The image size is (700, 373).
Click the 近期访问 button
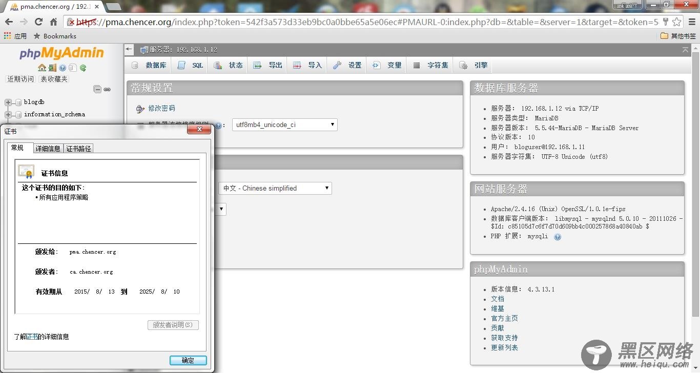[20, 79]
